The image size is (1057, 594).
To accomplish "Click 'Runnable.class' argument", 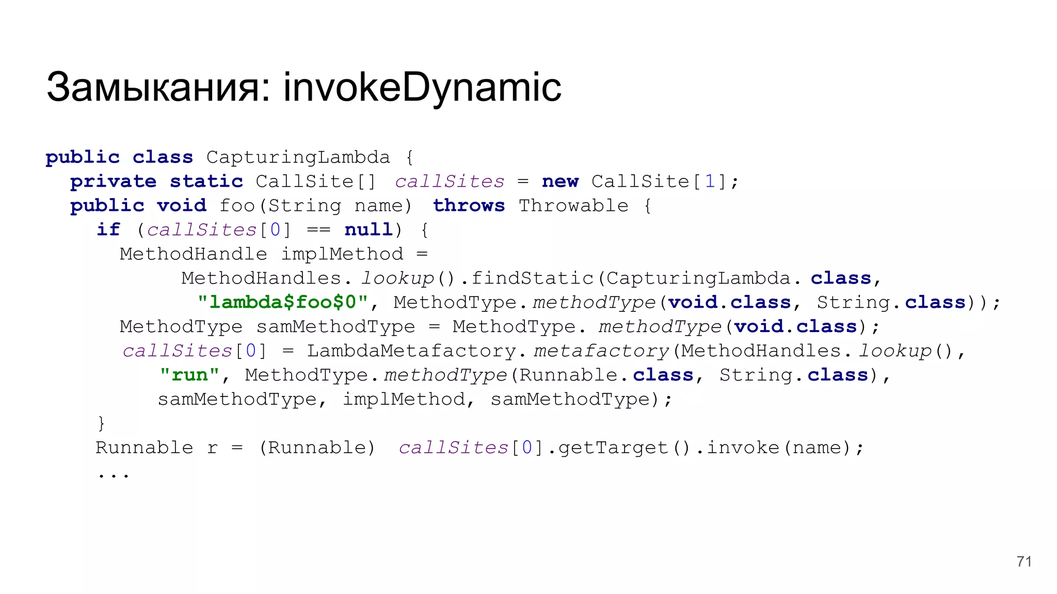I will (x=606, y=375).
